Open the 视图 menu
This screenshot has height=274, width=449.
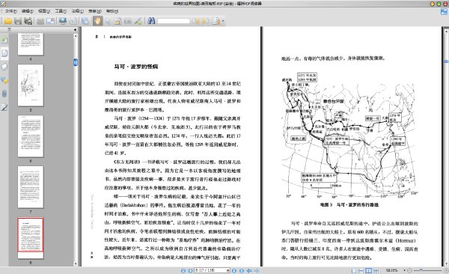(x=44, y=11)
